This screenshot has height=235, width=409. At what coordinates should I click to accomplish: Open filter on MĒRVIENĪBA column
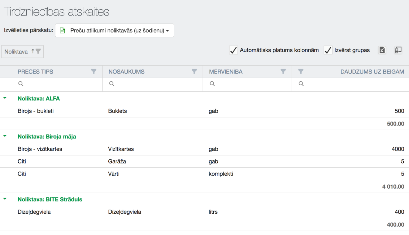click(x=283, y=71)
